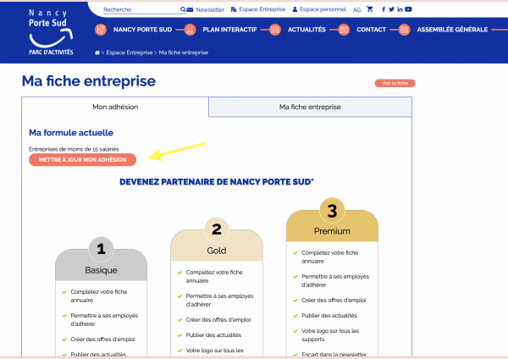Click the search magnifier icon

183,9
